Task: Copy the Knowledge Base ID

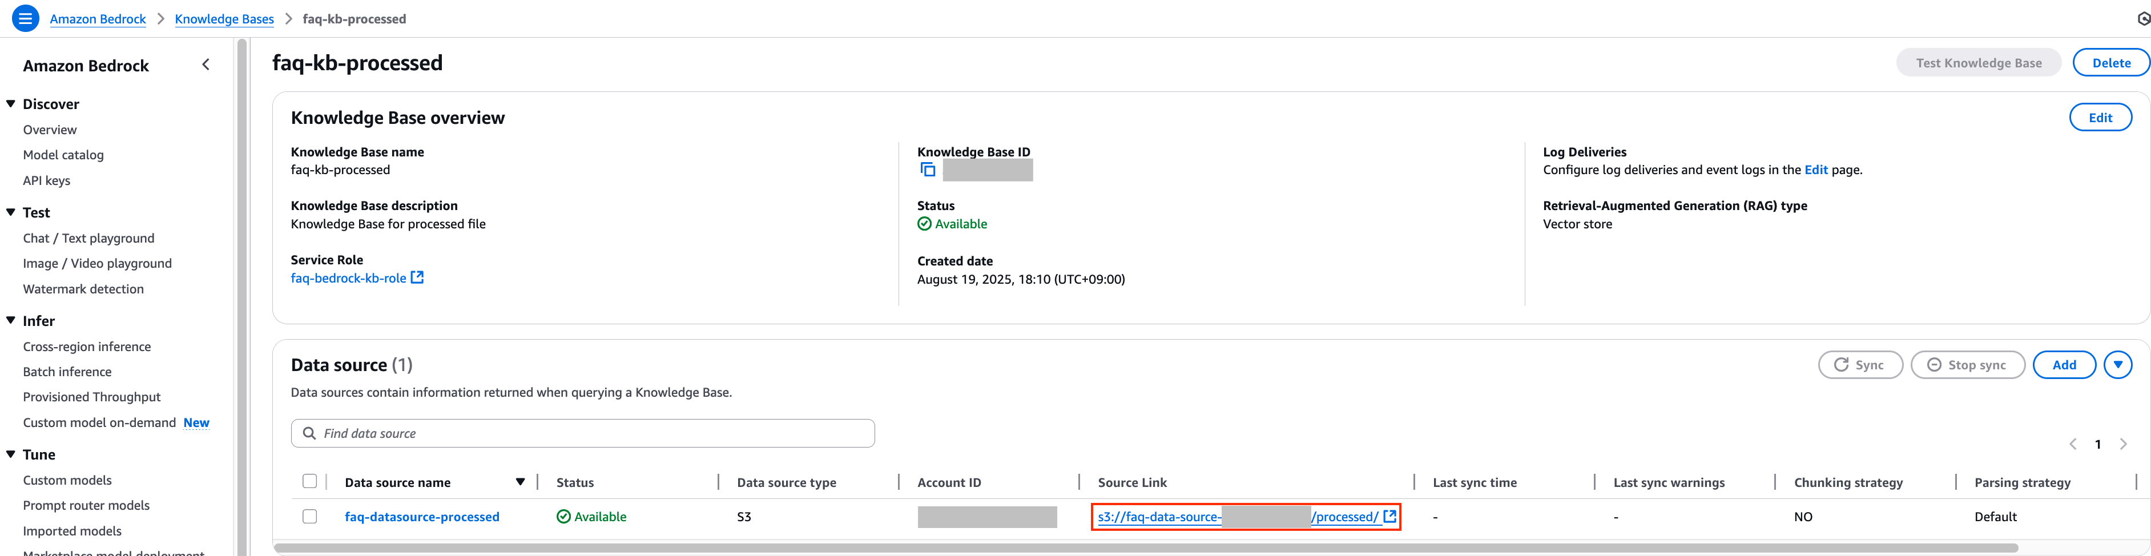Action: pyautogui.click(x=928, y=170)
